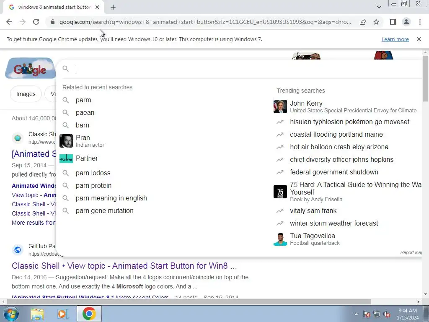Click John Kerry photo thumbnail

tap(280, 106)
